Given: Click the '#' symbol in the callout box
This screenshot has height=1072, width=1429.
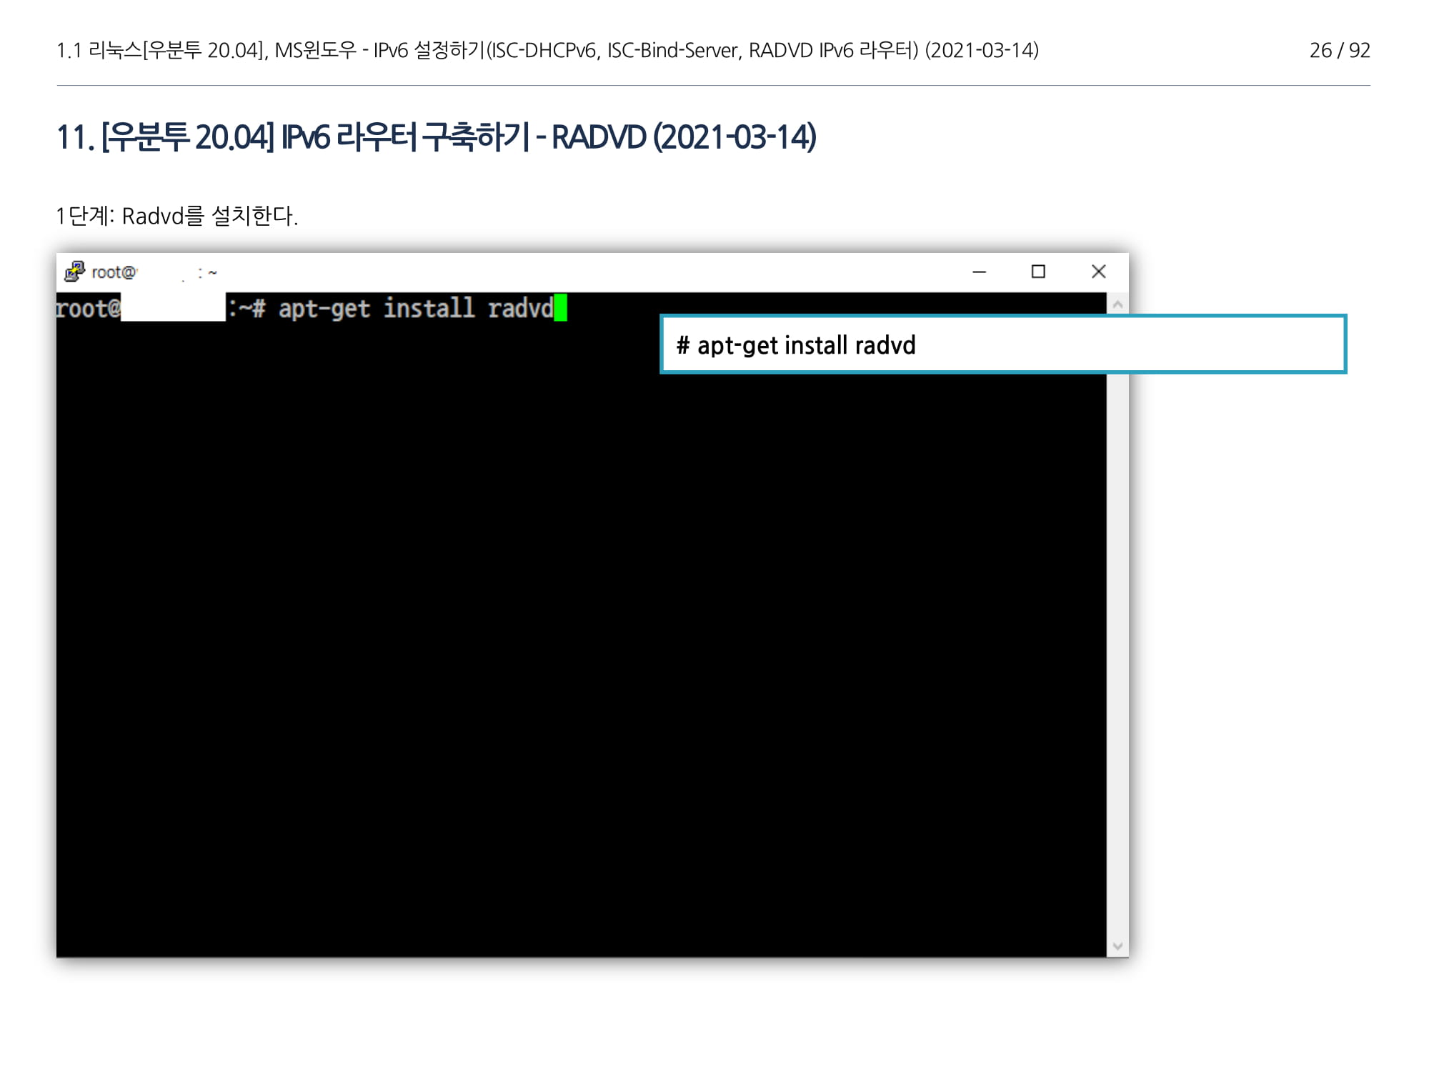Looking at the screenshot, I should click(x=683, y=345).
